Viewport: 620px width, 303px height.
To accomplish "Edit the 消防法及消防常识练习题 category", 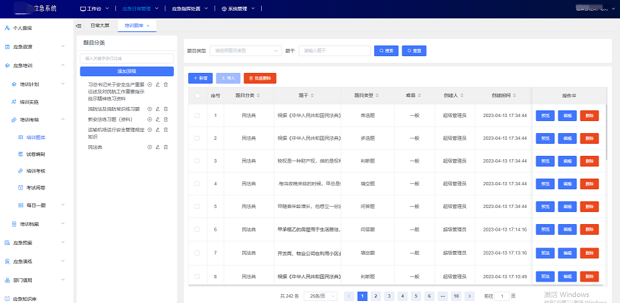I will (158, 109).
